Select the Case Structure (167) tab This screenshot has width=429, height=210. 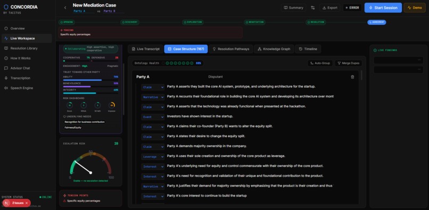(186, 49)
